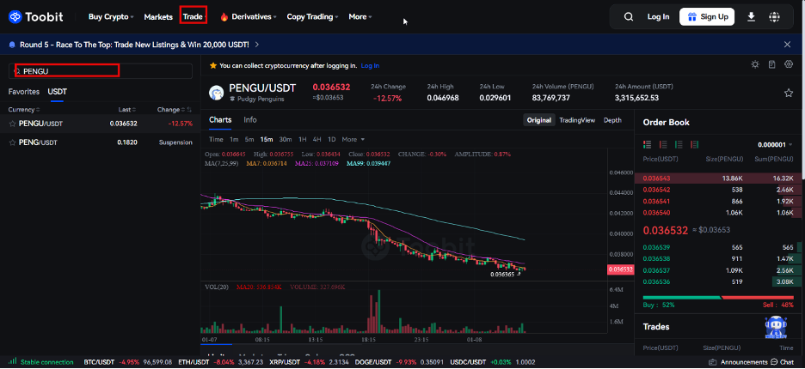The image size is (805, 369).
Task: Select fourth order book layout icon
Action: click(695, 144)
